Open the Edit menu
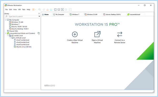The height and width of the screenshot is (97, 158). pyautogui.click(x=11, y=9)
